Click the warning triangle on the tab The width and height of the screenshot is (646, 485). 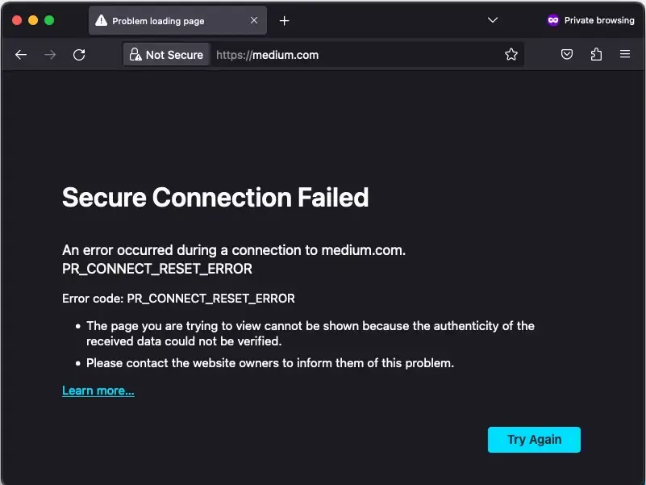[102, 20]
